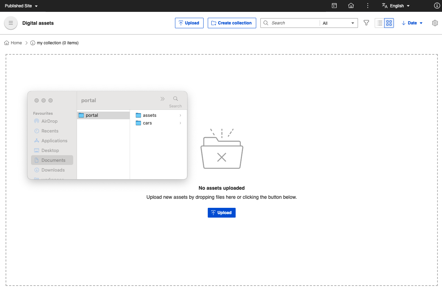Screen dimensions: 442x295
Task: Click the filter funnel icon
Action: tap(366, 23)
